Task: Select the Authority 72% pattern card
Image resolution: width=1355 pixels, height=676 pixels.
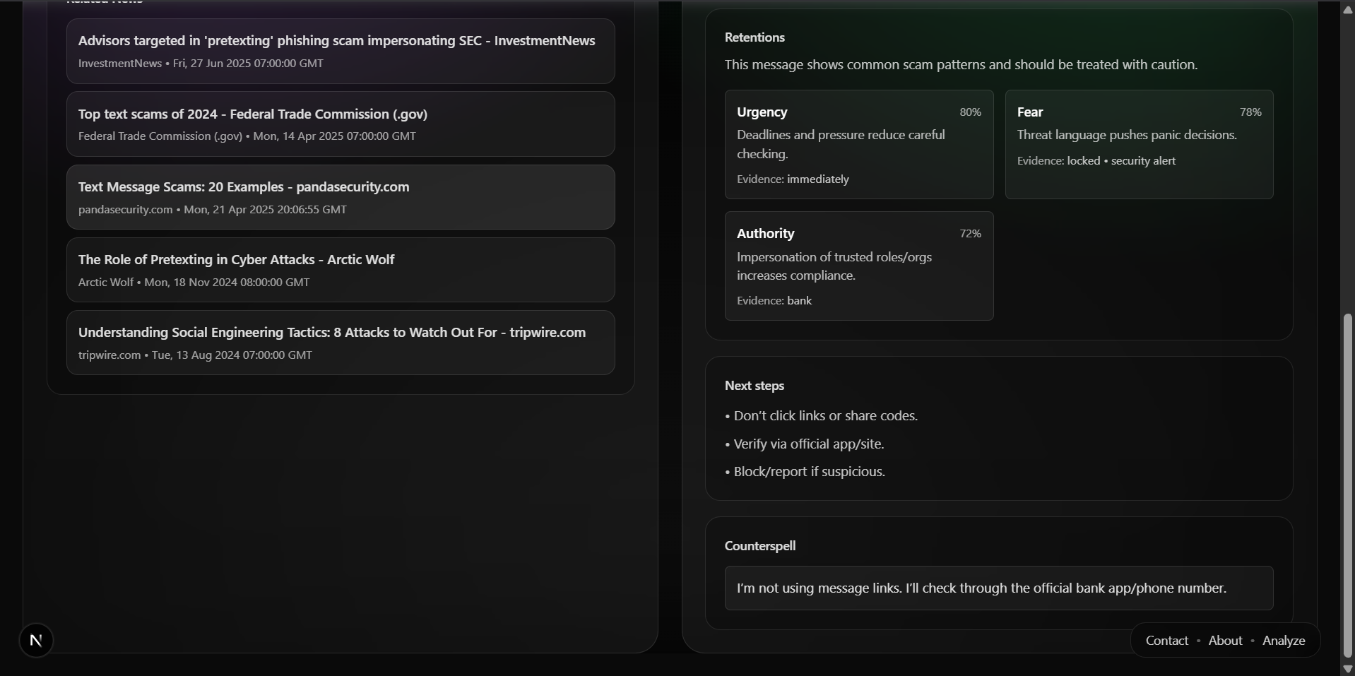Action: pyautogui.click(x=858, y=266)
